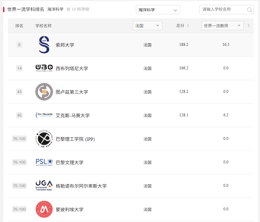This screenshot has height=222, width=260.
Task: Click the PSL university logo
Action: click(44, 161)
